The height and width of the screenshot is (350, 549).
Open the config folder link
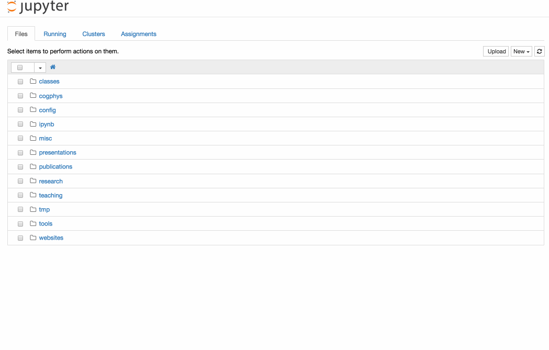[47, 110]
